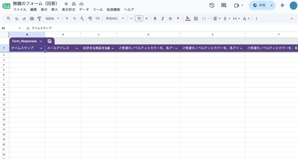298x159 pixels.
Task: Open the name box dropdown for A1
Action: [x=20, y=28]
